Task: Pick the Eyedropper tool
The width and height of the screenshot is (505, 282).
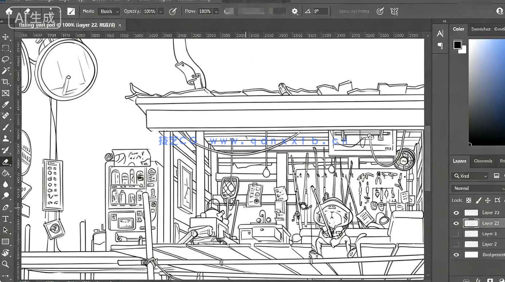Action: coord(5,105)
